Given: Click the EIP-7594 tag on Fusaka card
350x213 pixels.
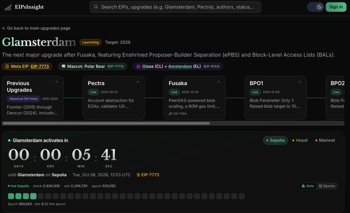Looking at the screenshot, I should (178, 114).
